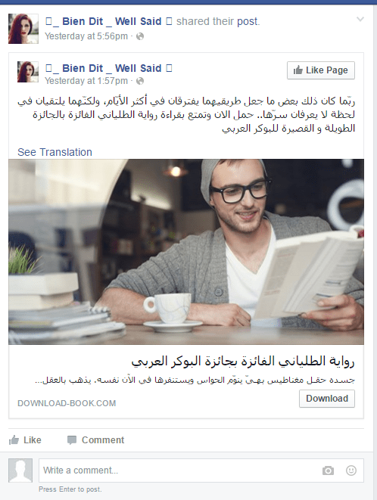Click the Yesterday at 5:56pm timestamp
The image size is (377, 500).
tap(86, 36)
